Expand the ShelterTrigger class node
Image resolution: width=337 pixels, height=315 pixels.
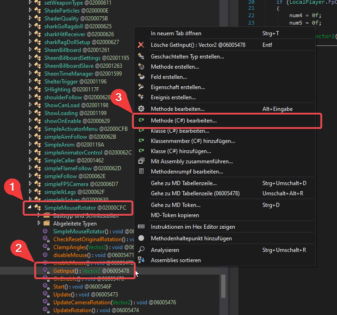click(x=31, y=82)
